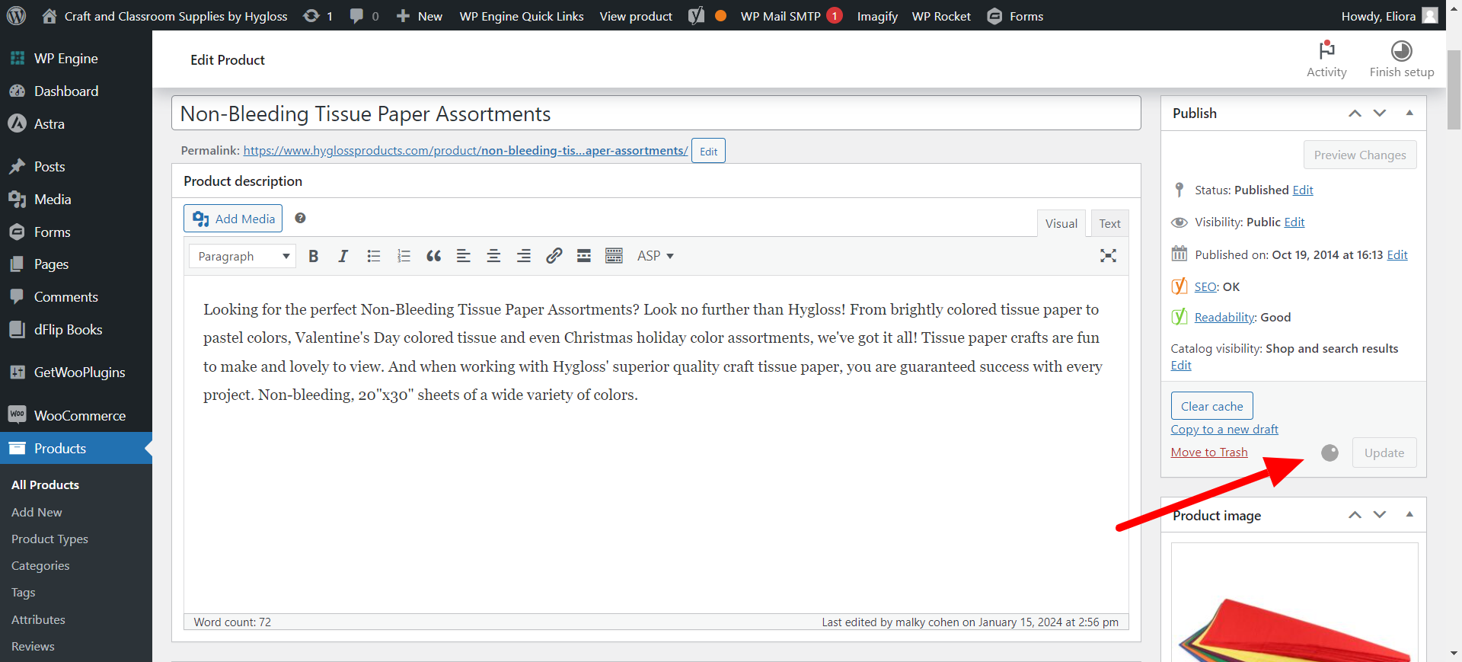Insert Read More tag
The image size is (1462, 662).
coord(583,256)
